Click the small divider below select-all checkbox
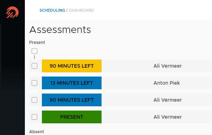Viewport: 212px width, 135px height. point(34,57)
